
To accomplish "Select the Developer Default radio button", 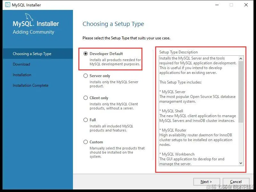I will 85,53.
